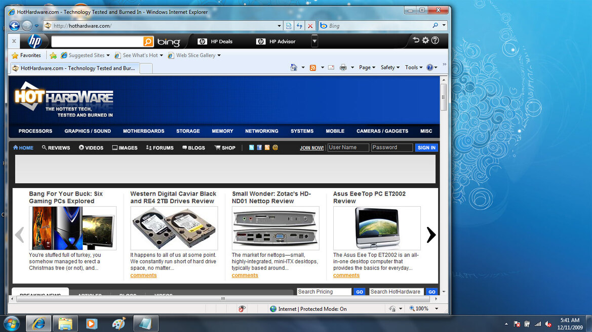Click the User Name input field

(x=348, y=148)
